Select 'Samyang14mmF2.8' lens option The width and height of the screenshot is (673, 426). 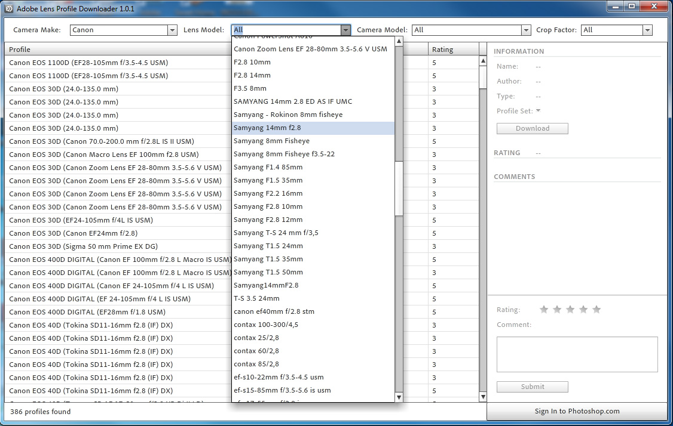[313, 285]
